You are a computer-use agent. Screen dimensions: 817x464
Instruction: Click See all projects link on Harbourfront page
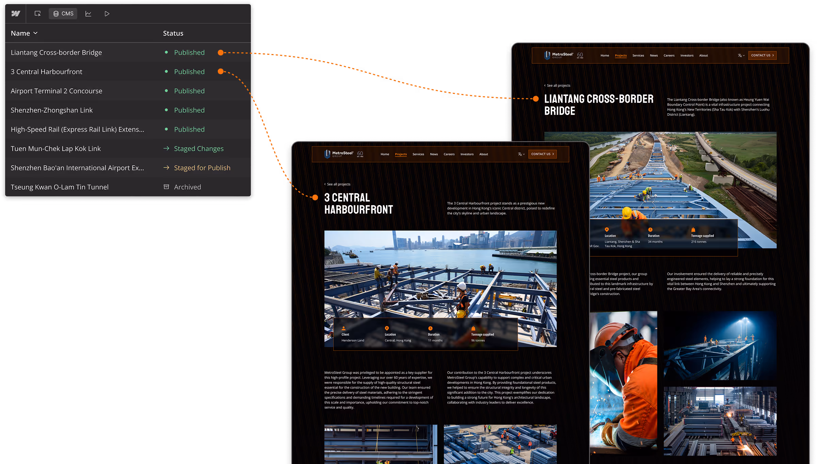tap(337, 184)
